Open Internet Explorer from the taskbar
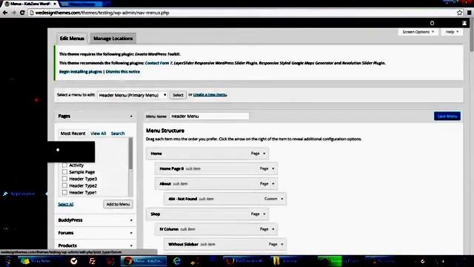Screen dimensions: 474x267 coord(177,261)
